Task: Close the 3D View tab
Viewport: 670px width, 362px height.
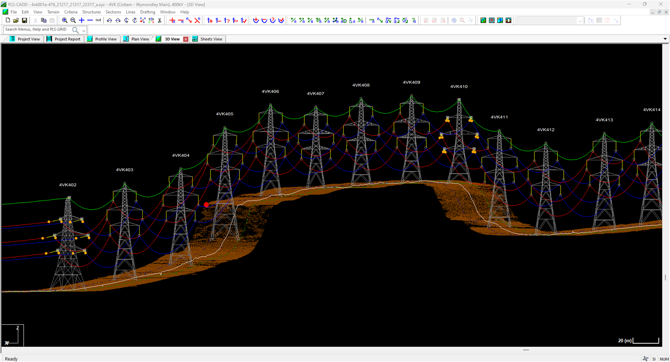Action: (x=186, y=39)
